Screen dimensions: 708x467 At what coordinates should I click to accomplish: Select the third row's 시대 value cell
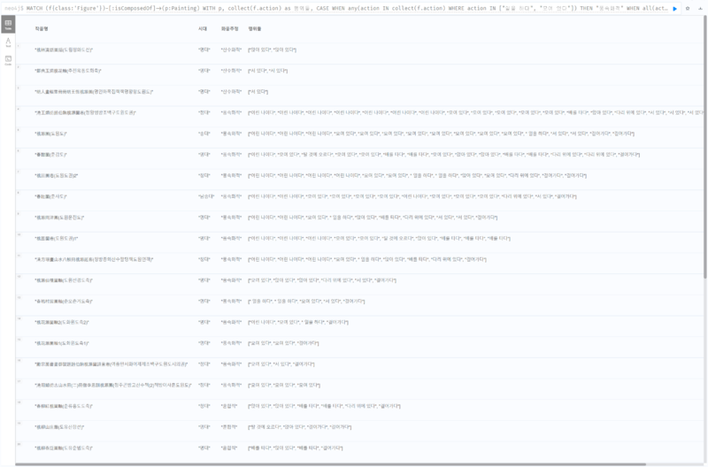click(x=204, y=91)
